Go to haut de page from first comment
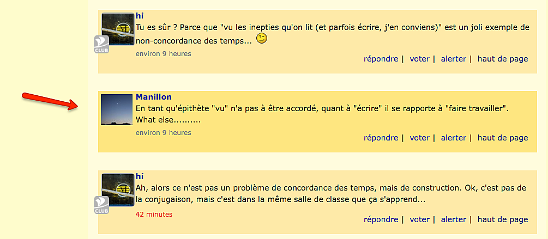548x239 pixels. (x=503, y=59)
